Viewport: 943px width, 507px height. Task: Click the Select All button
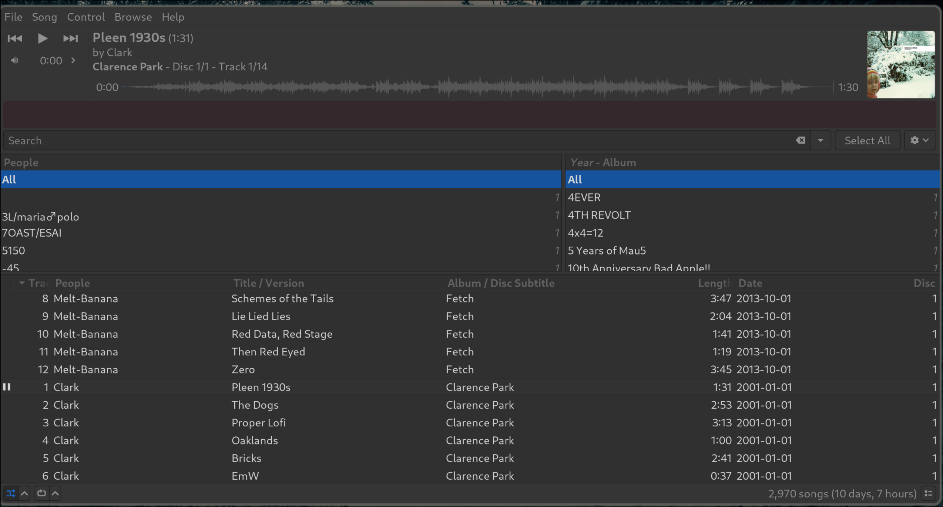click(867, 141)
